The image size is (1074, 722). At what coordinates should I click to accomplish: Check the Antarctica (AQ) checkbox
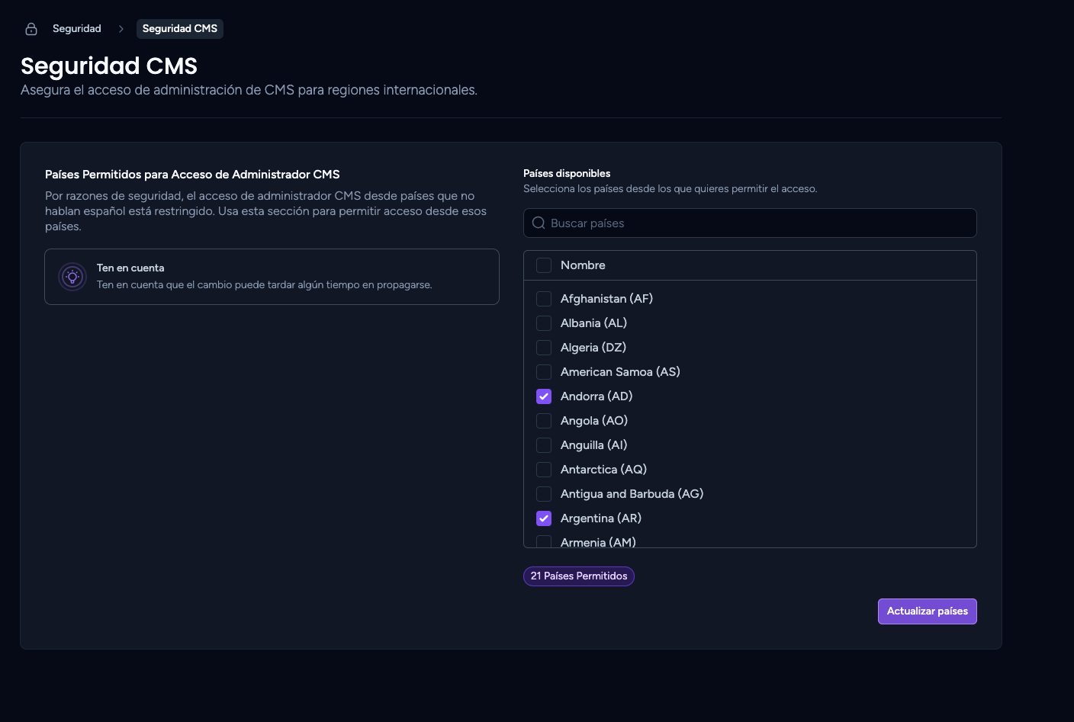coord(544,470)
